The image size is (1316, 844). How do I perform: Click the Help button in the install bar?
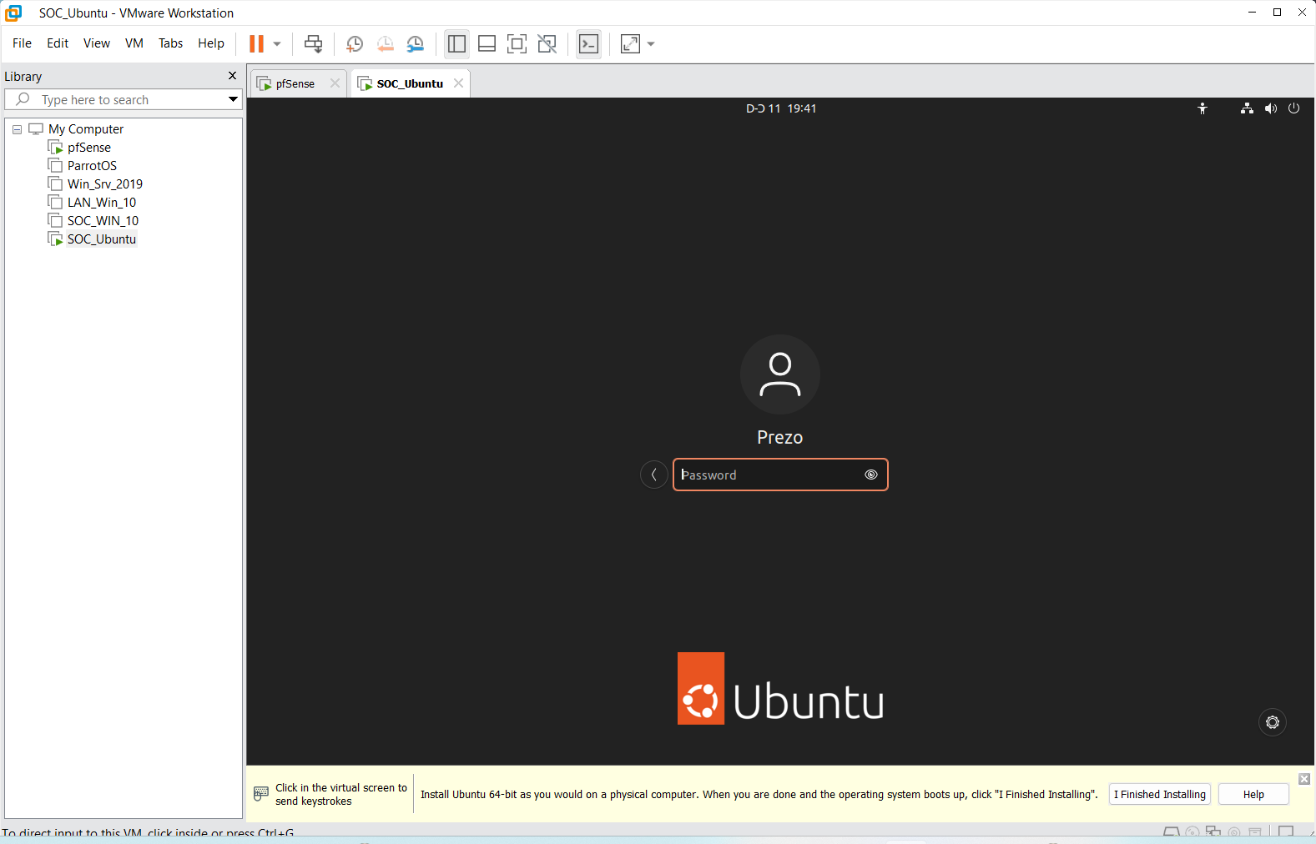[x=1253, y=794]
